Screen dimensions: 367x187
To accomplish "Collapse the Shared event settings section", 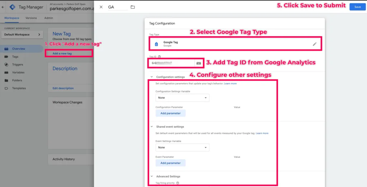I will click(152, 127).
